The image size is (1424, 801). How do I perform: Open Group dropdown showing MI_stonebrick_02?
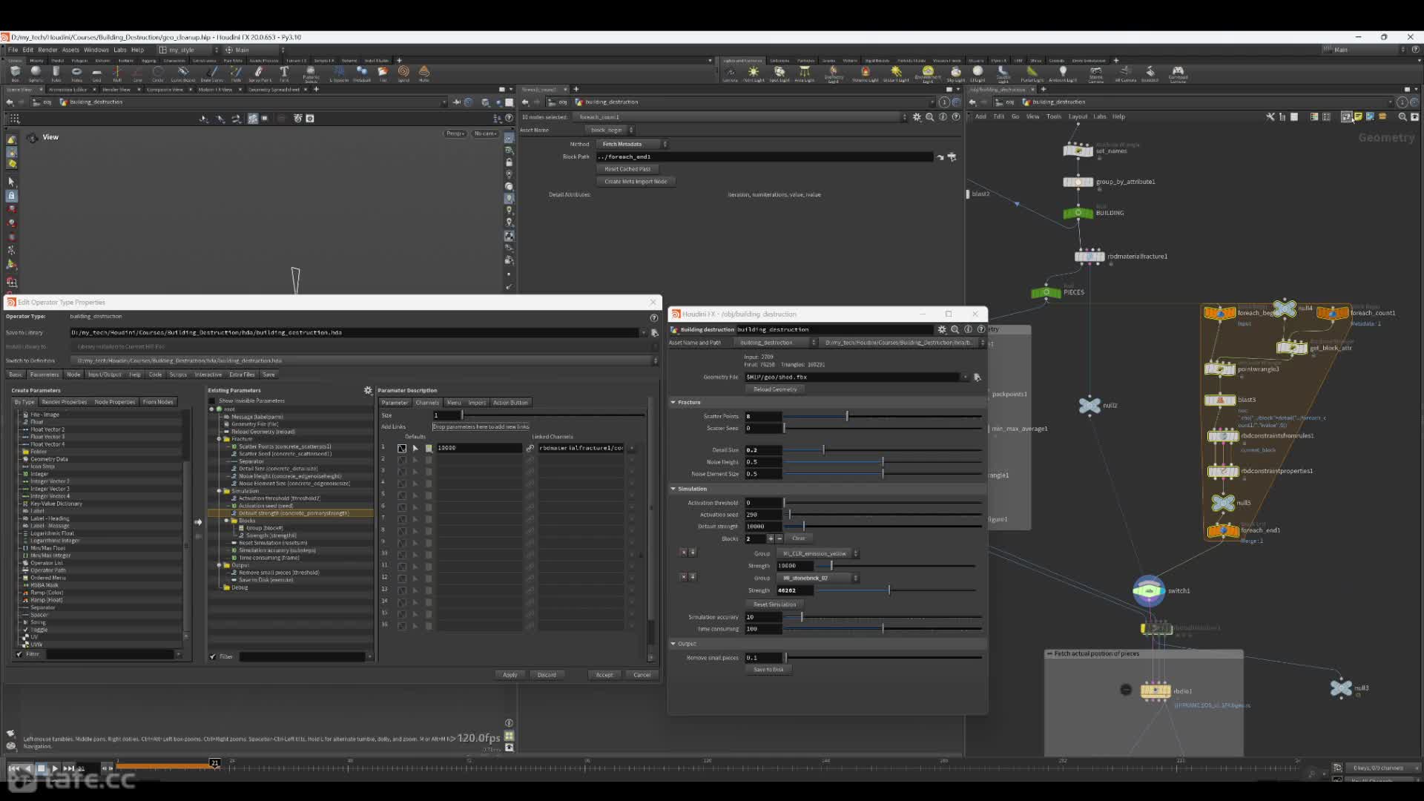[818, 578]
